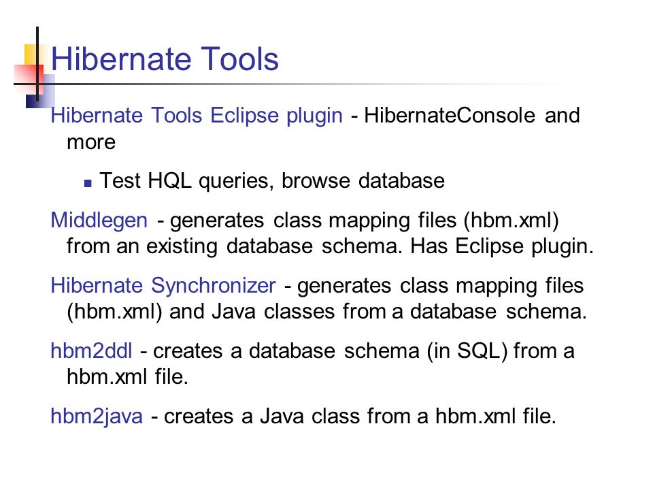653x490 pixels.
Task: Click the words hbm.xml file. under hbm2ddl
Action: (x=127, y=376)
